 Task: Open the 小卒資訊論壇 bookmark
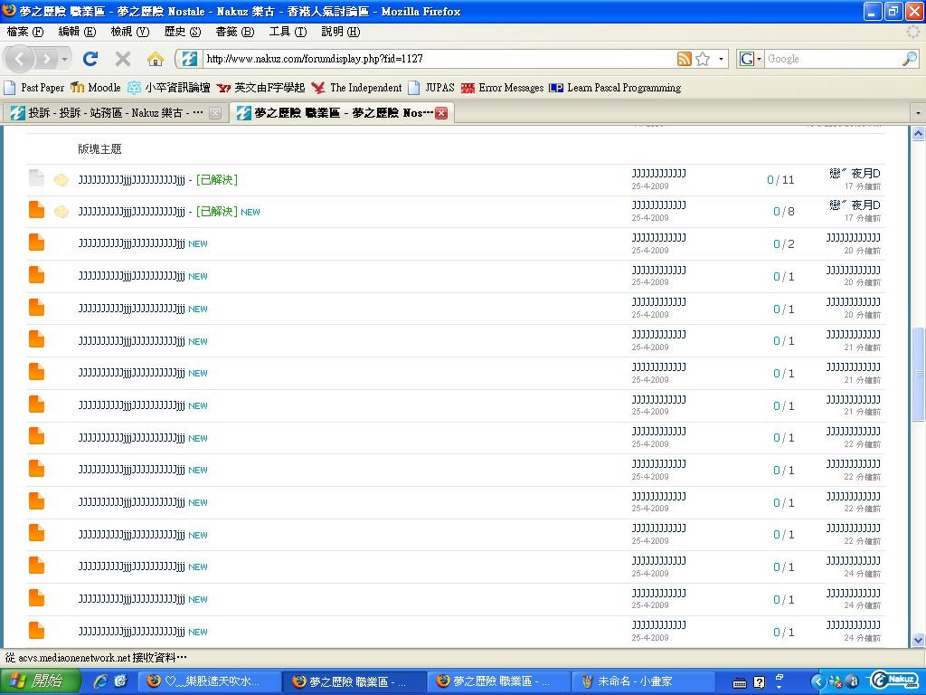click(169, 88)
